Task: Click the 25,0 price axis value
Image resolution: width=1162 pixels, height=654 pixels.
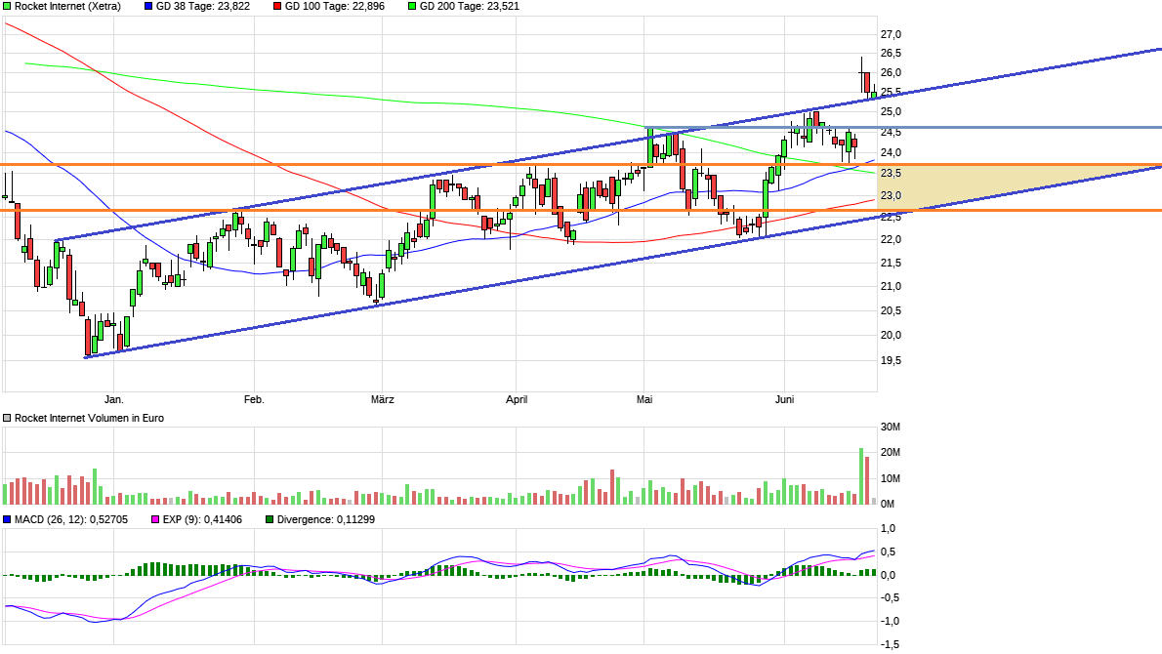Action: coord(891,112)
